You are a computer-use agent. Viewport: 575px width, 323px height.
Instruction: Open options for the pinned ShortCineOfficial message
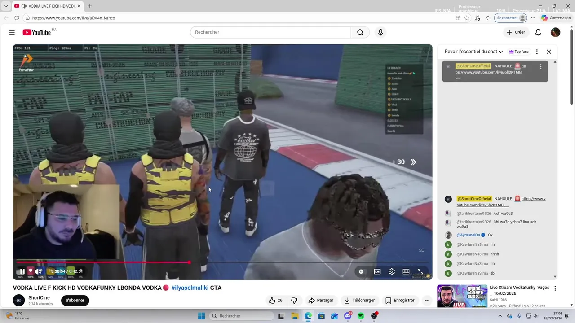[x=541, y=66]
